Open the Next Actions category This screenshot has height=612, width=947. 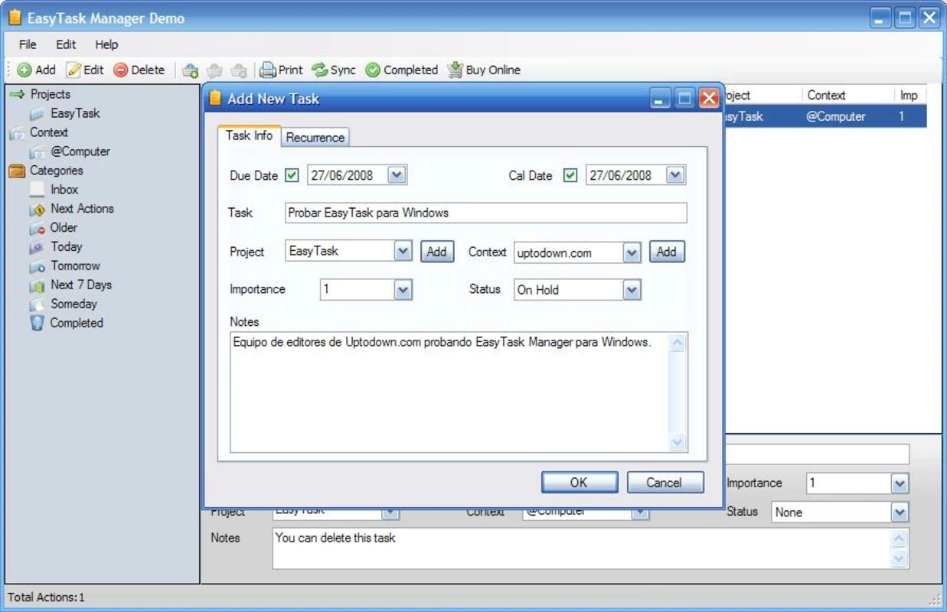point(82,209)
